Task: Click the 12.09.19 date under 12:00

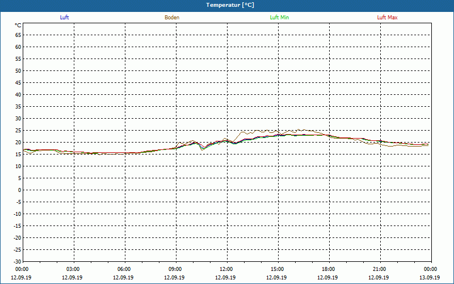Action: tap(225, 277)
